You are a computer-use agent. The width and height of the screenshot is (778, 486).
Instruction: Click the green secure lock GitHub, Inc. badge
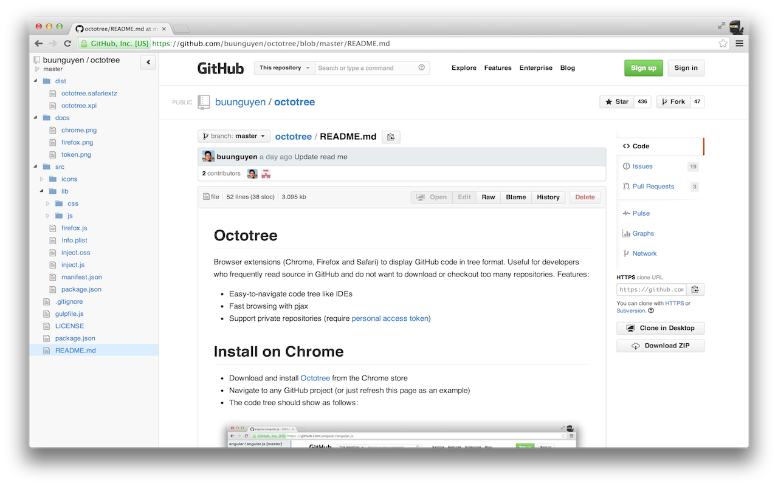(114, 44)
